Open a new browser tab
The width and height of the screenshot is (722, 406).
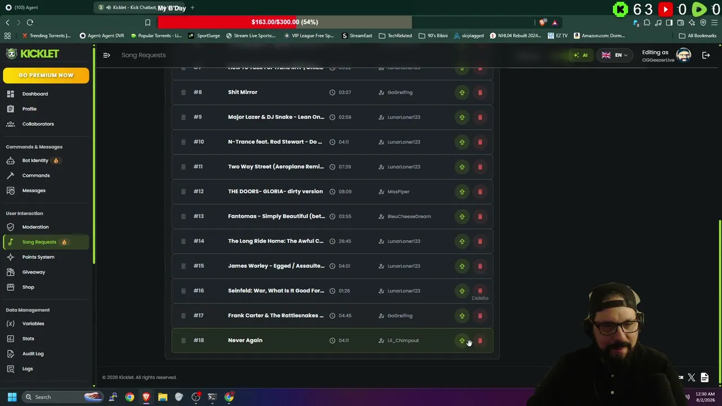click(x=192, y=7)
